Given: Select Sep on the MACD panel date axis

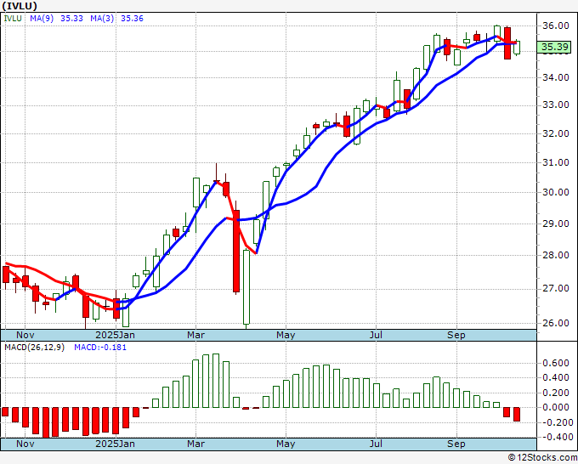Looking at the screenshot, I should coord(456,444).
